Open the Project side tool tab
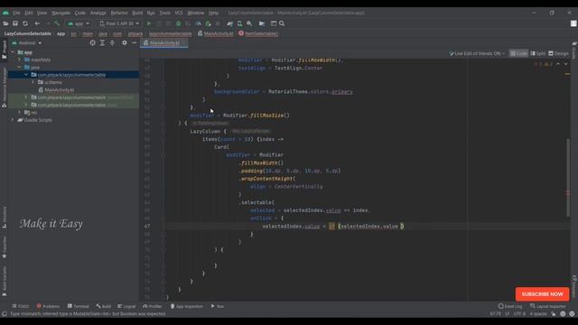578x325 pixels. [4, 50]
